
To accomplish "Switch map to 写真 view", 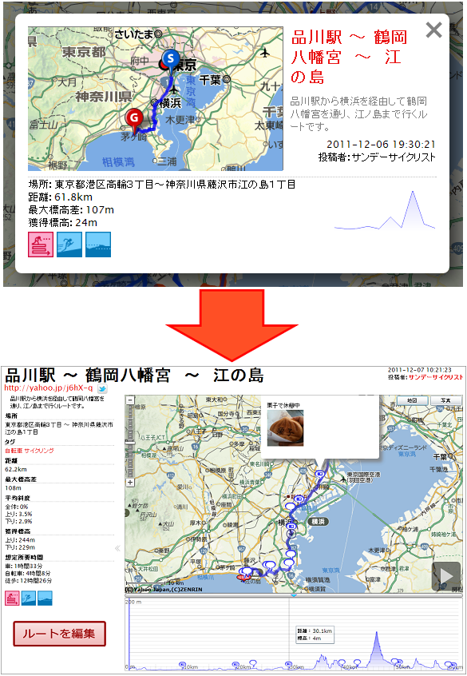I will click(445, 400).
